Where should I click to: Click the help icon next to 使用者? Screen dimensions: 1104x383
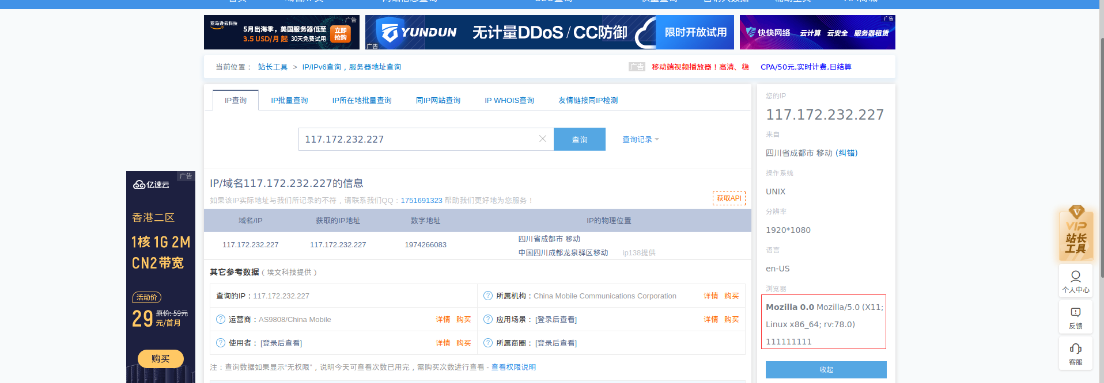[x=221, y=343]
